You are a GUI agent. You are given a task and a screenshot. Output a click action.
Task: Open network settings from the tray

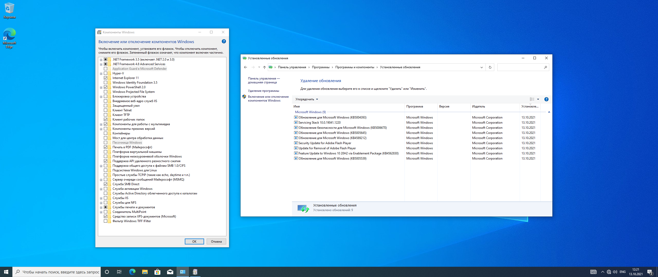(609, 272)
